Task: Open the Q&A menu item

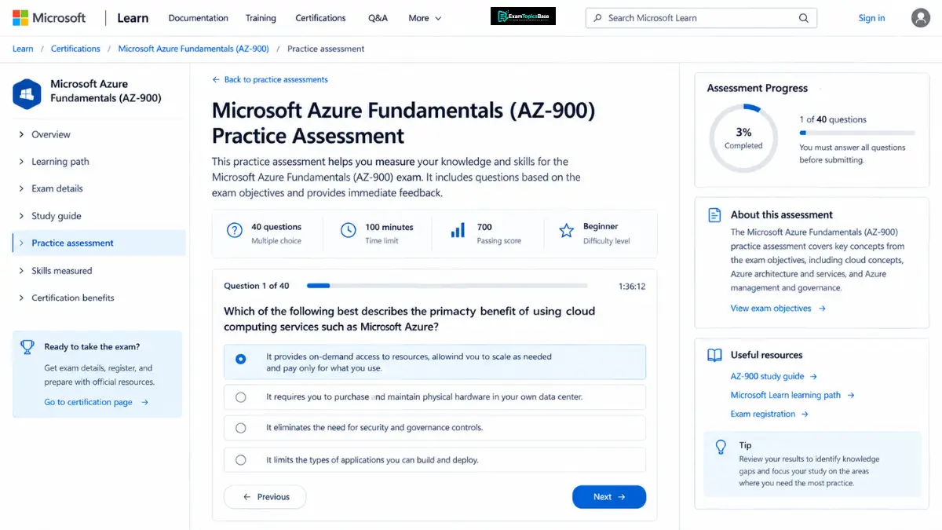Action: coord(378,18)
